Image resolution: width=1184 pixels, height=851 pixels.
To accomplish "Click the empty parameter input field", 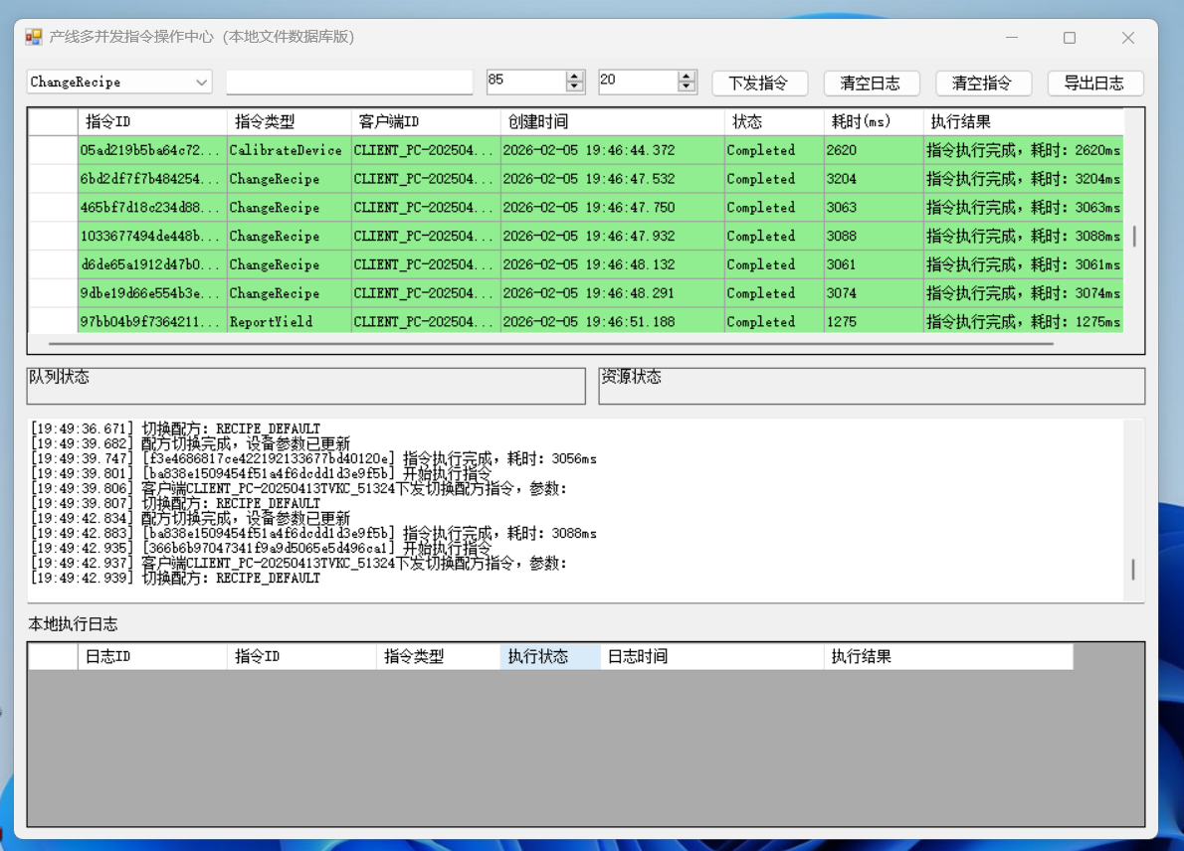I will (x=349, y=82).
